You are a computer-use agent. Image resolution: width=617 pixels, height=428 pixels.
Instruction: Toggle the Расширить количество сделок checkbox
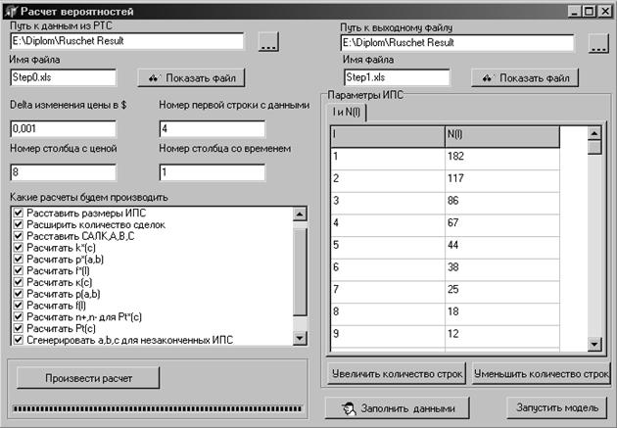coord(18,224)
